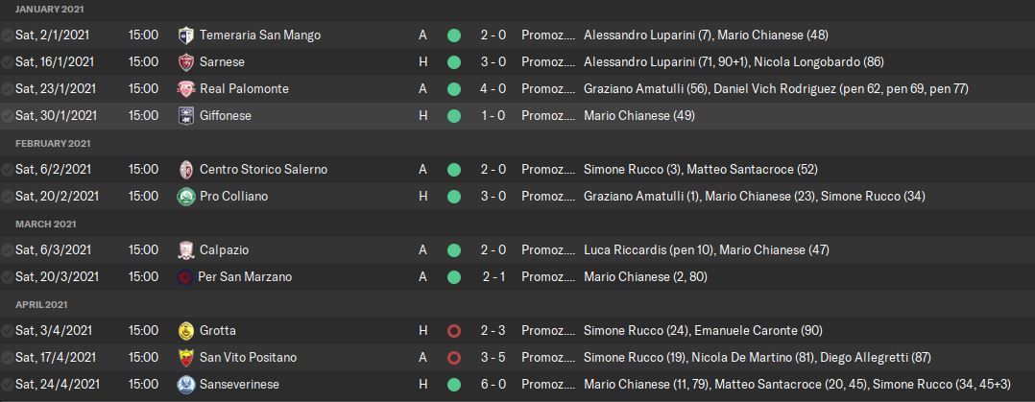This screenshot has width=1035, height=402.
Task: Click the Sarnese club crest icon
Action: (186, 61)
